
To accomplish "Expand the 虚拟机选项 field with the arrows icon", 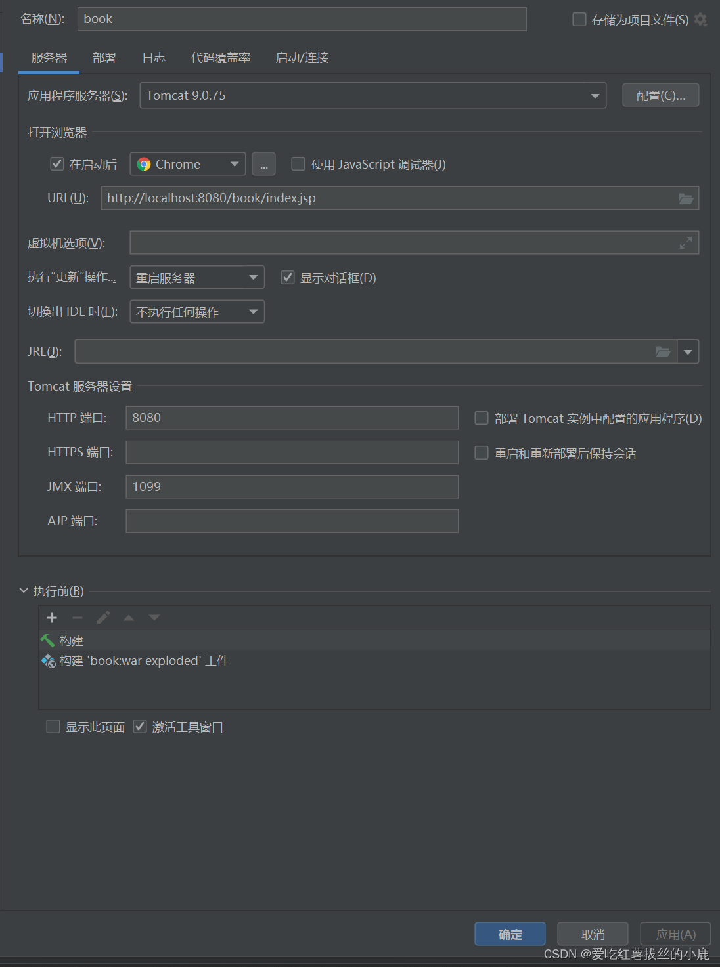I will pos(686,243).
